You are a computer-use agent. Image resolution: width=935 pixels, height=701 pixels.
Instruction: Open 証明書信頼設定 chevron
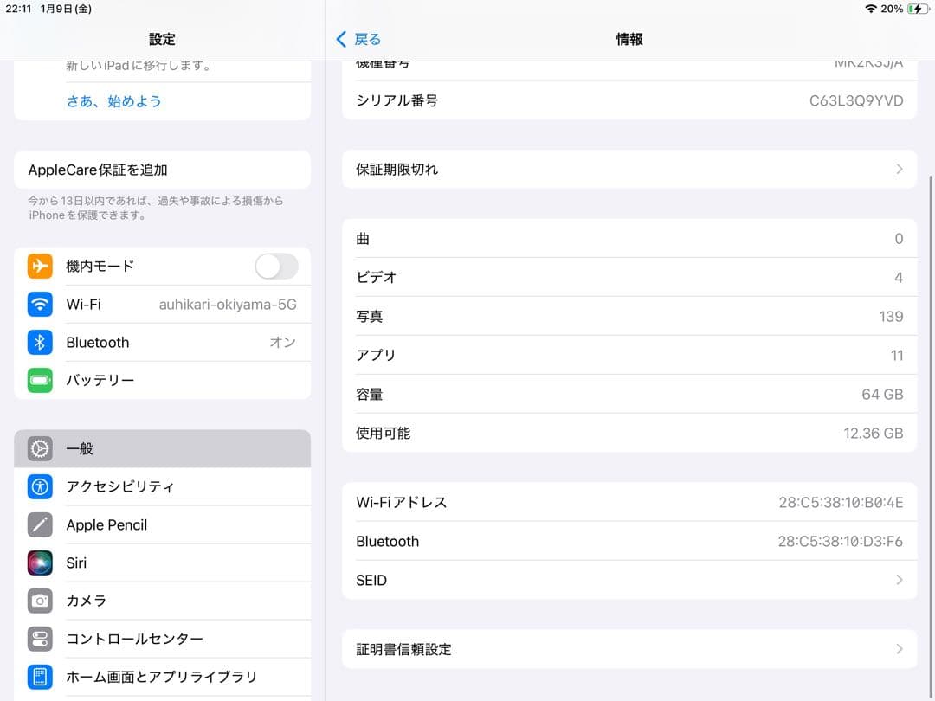[x=899, y=649]
